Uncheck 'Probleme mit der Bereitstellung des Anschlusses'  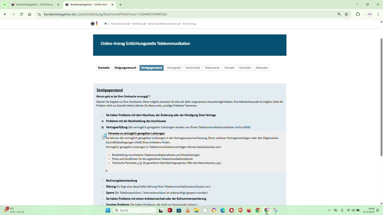[102, 121]
